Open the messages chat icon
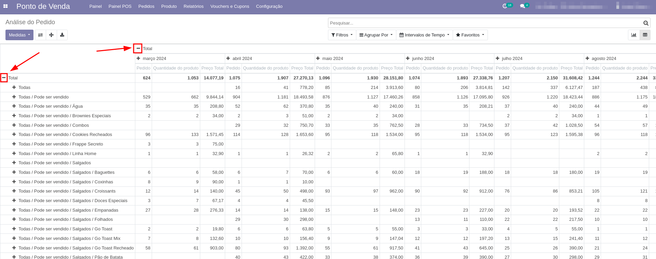The height and width of the screenshot is (259, 656). coord(522,6)
